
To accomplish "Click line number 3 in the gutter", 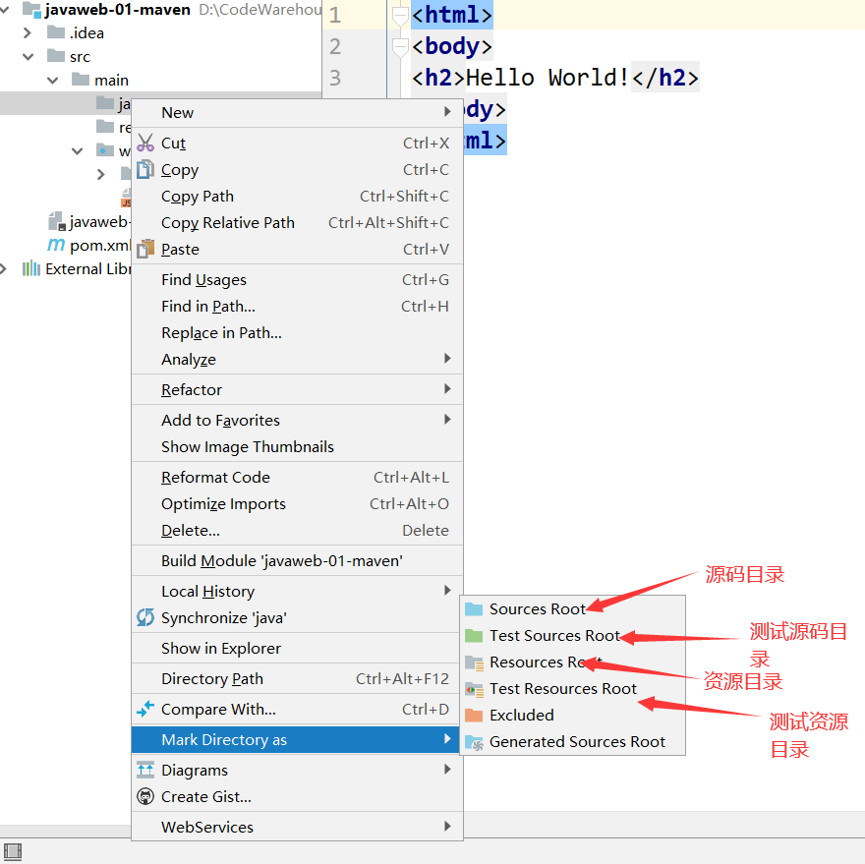I will coord(335,78).
